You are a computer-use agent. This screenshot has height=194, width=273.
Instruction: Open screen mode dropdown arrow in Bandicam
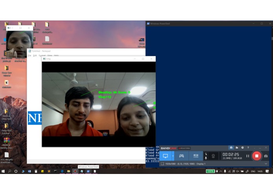(x=173, y=156)
